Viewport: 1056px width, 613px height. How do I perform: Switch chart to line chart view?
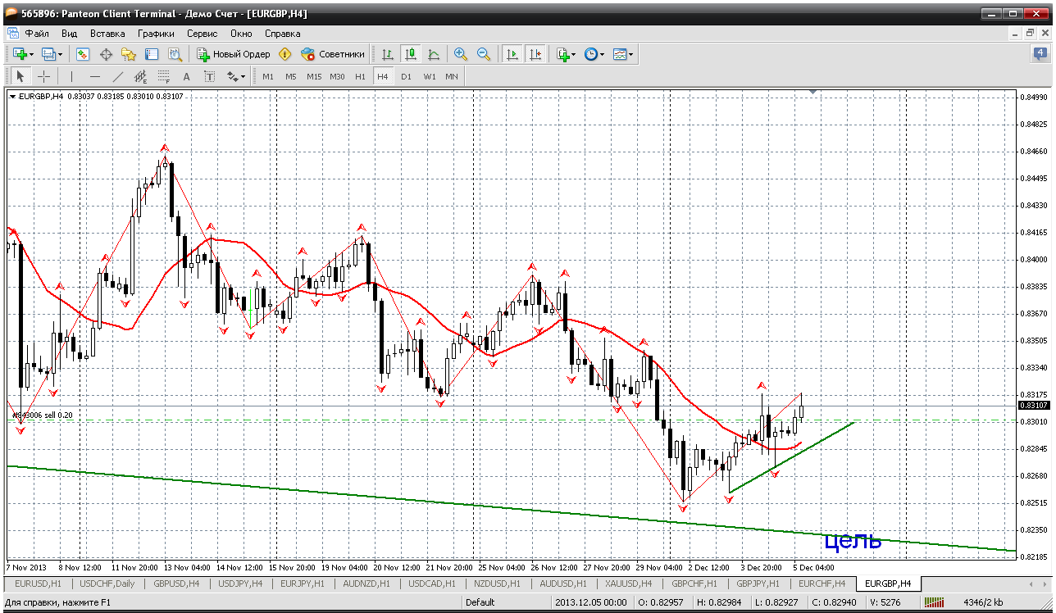[434, 54]
